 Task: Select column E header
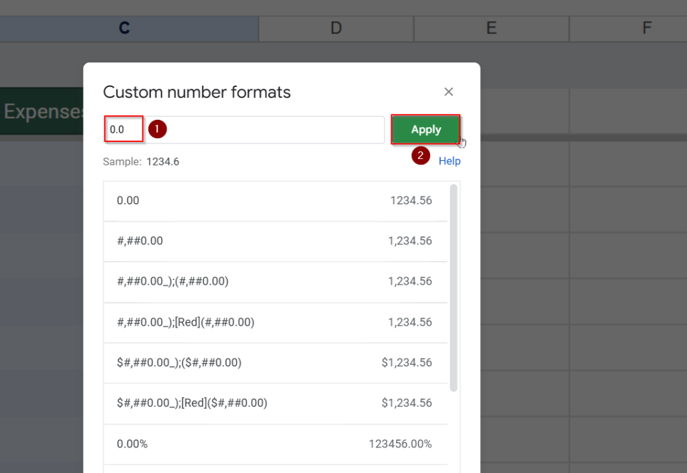[491, 28]
